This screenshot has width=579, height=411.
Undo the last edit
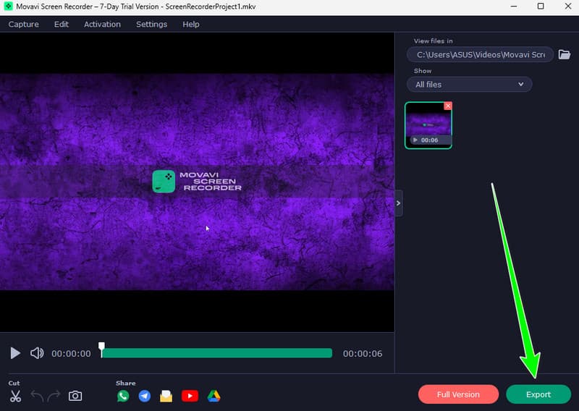pyautogui.click(x=37, y=397)
